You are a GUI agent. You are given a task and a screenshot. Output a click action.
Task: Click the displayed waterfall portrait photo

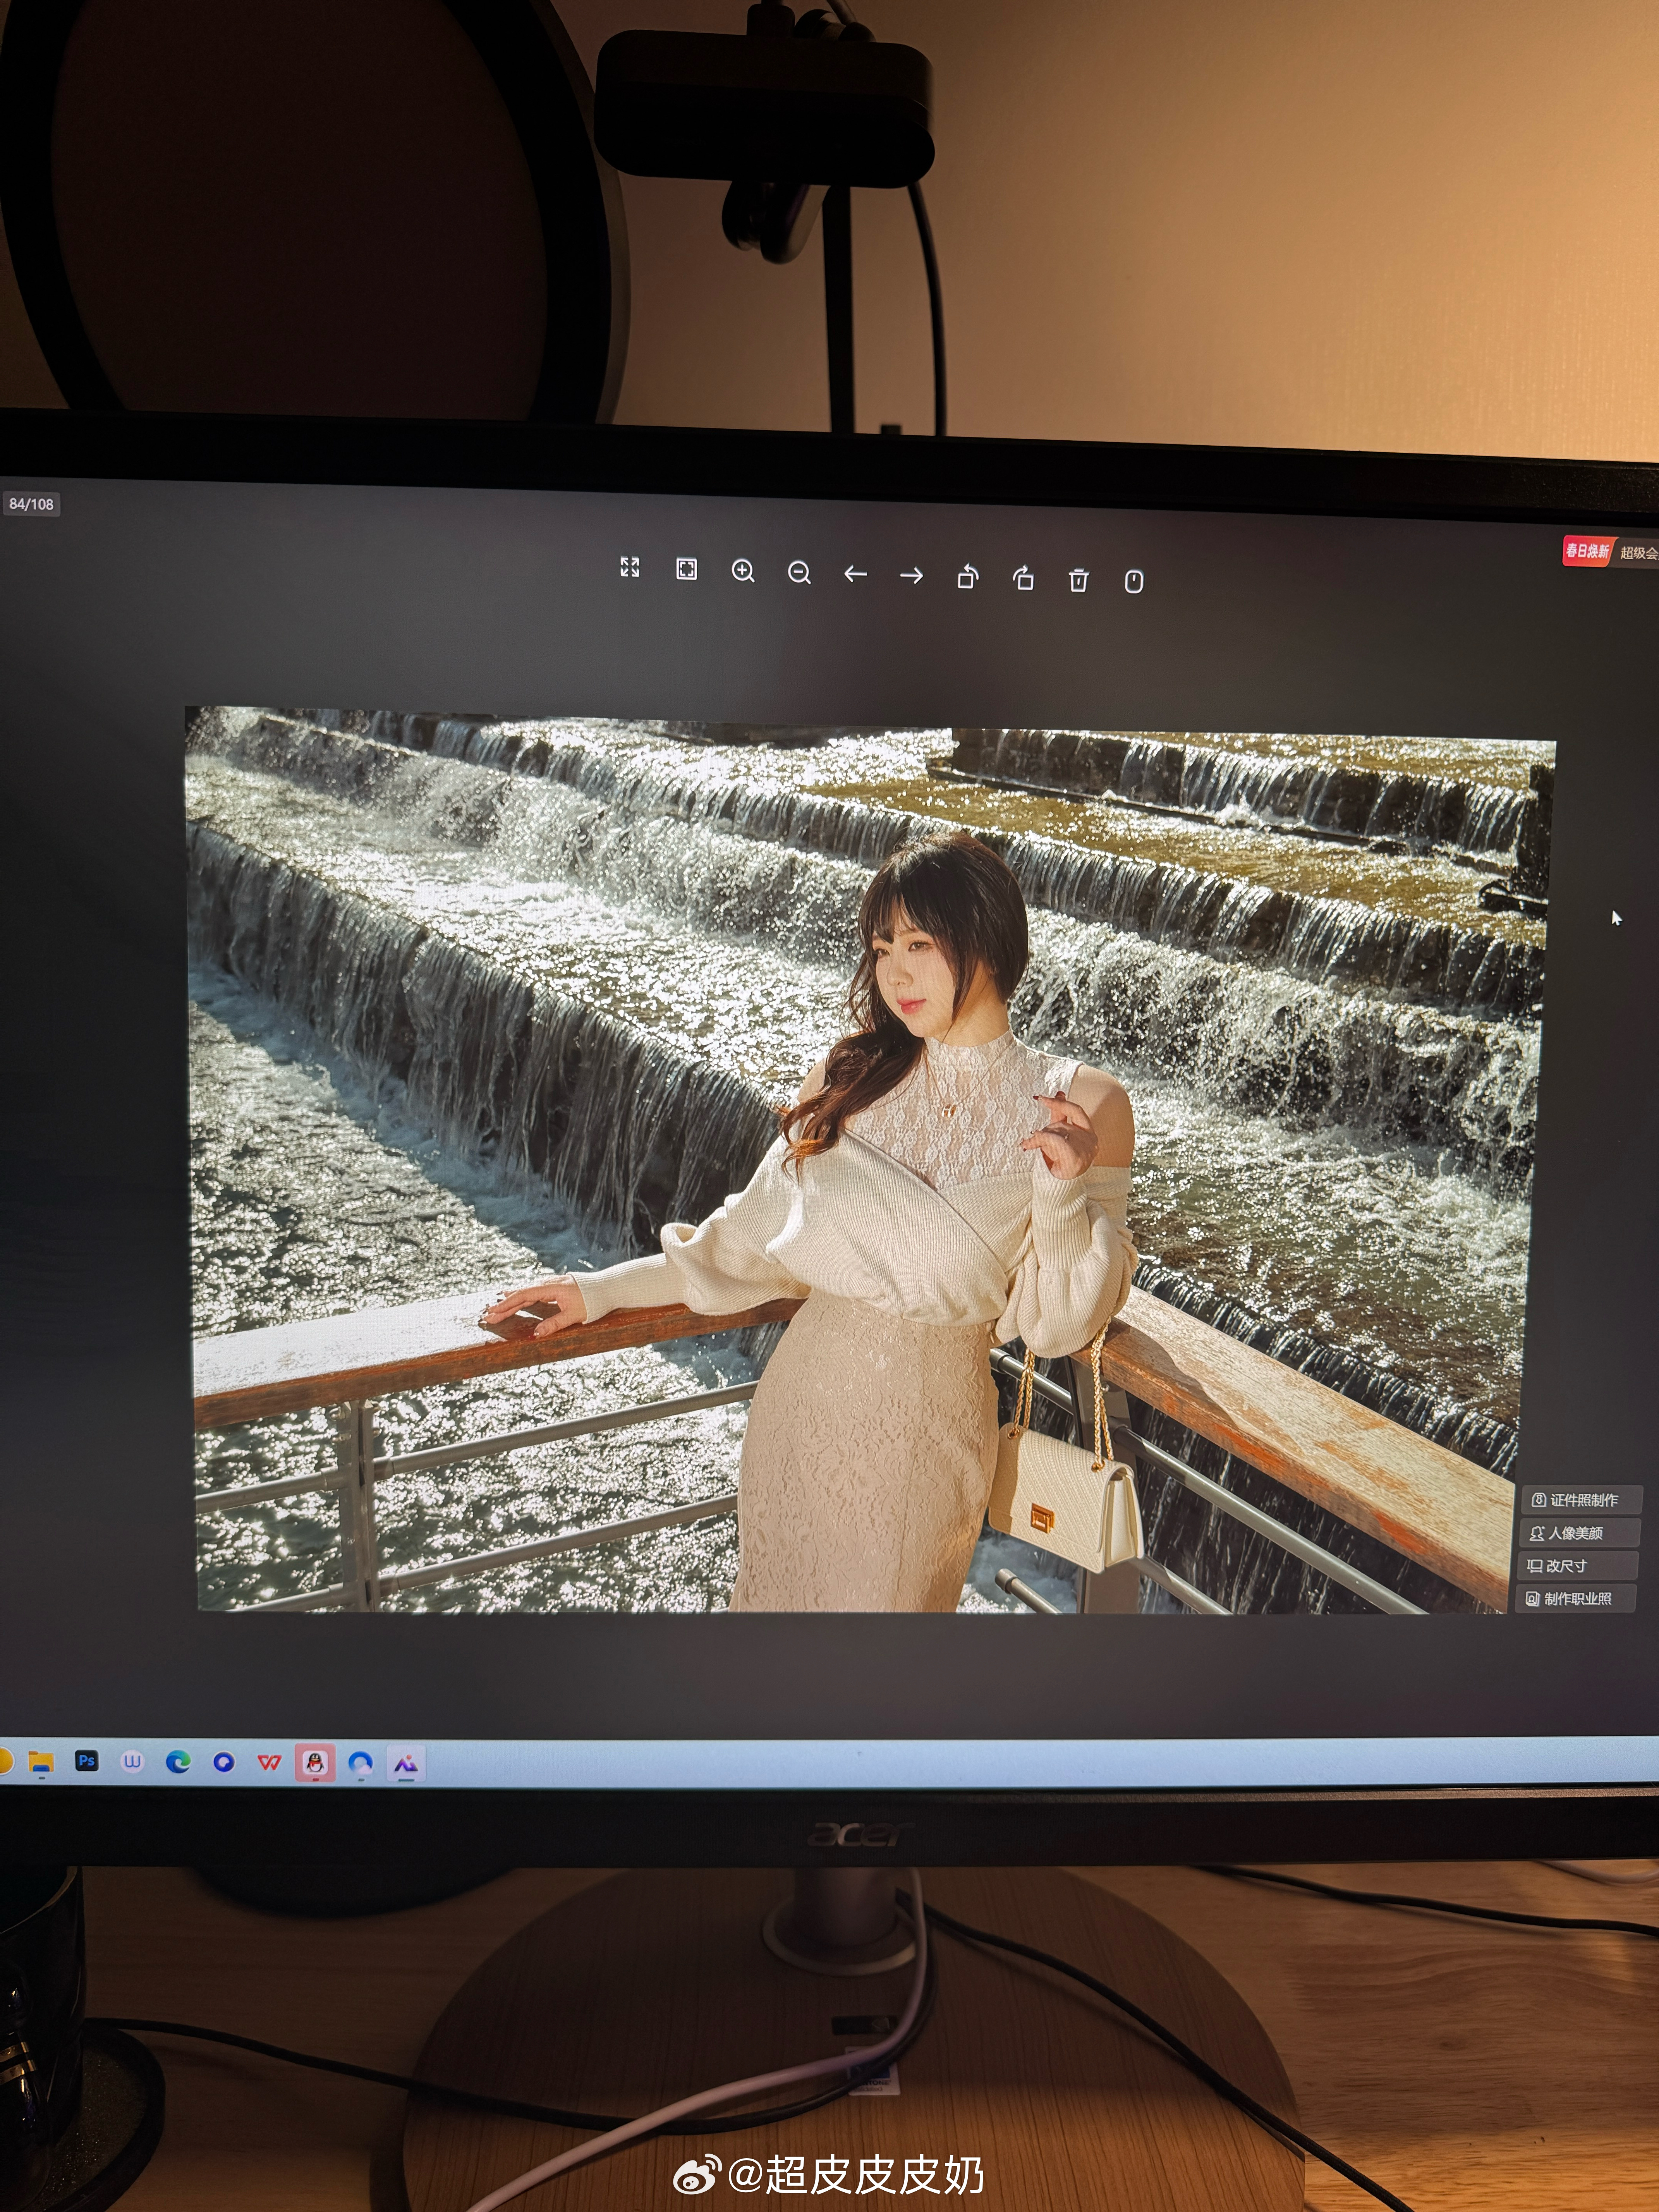point(870,1160)
